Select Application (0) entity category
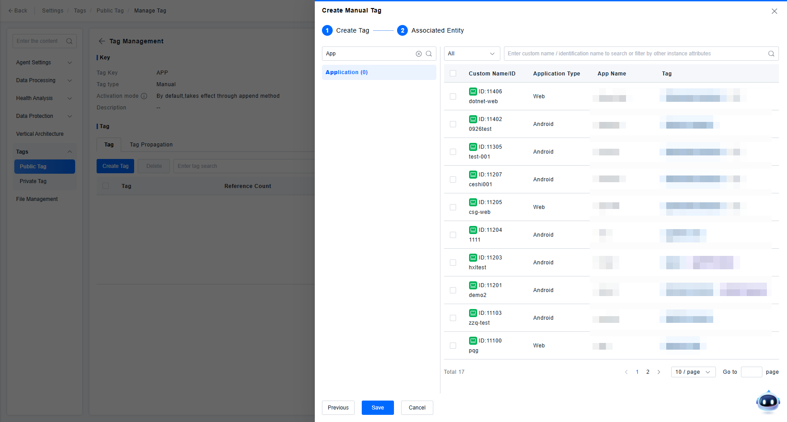The height and width of the screenshot is (422, 787). pos(347,72)
